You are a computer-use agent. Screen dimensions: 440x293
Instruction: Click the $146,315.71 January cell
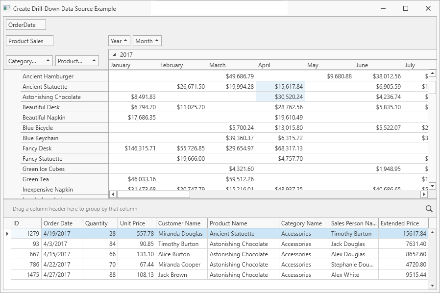tap(133, 148)
